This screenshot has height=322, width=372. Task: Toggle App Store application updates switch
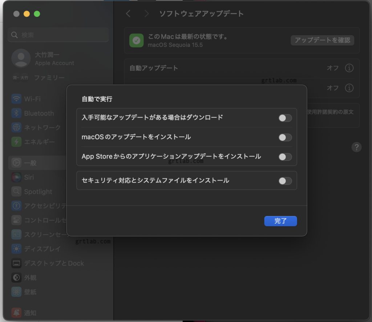(285, 157)
